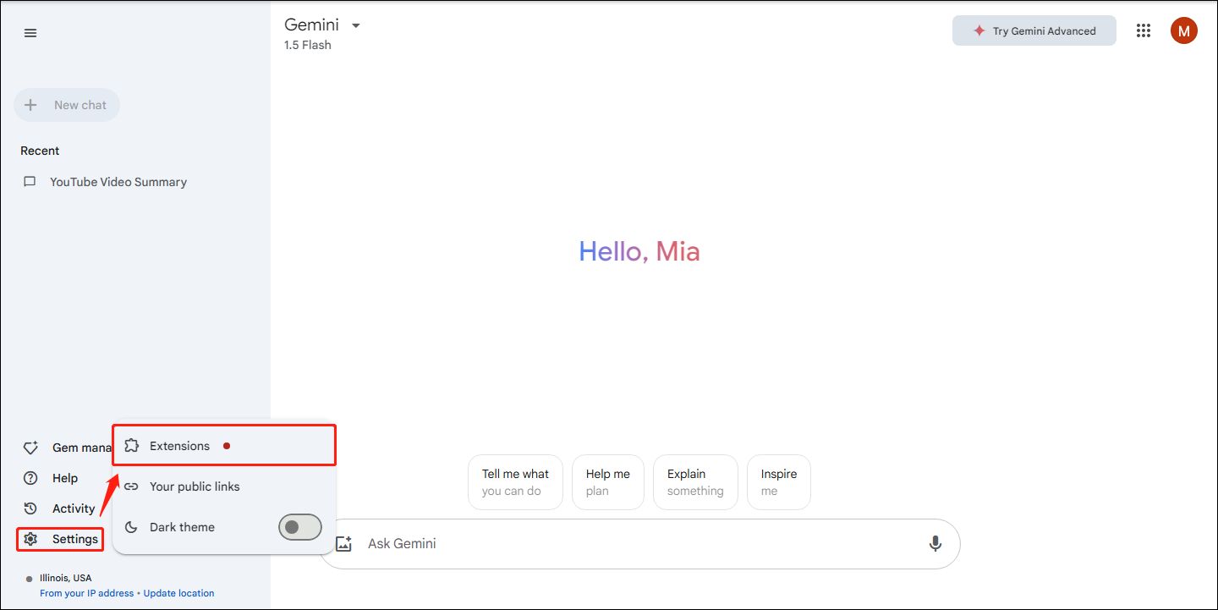This screenshot has width=1218, height=610.
Task: Click the YouTube Video Summary chat icon
Action: pyautogui.click(x=30, y=182)
